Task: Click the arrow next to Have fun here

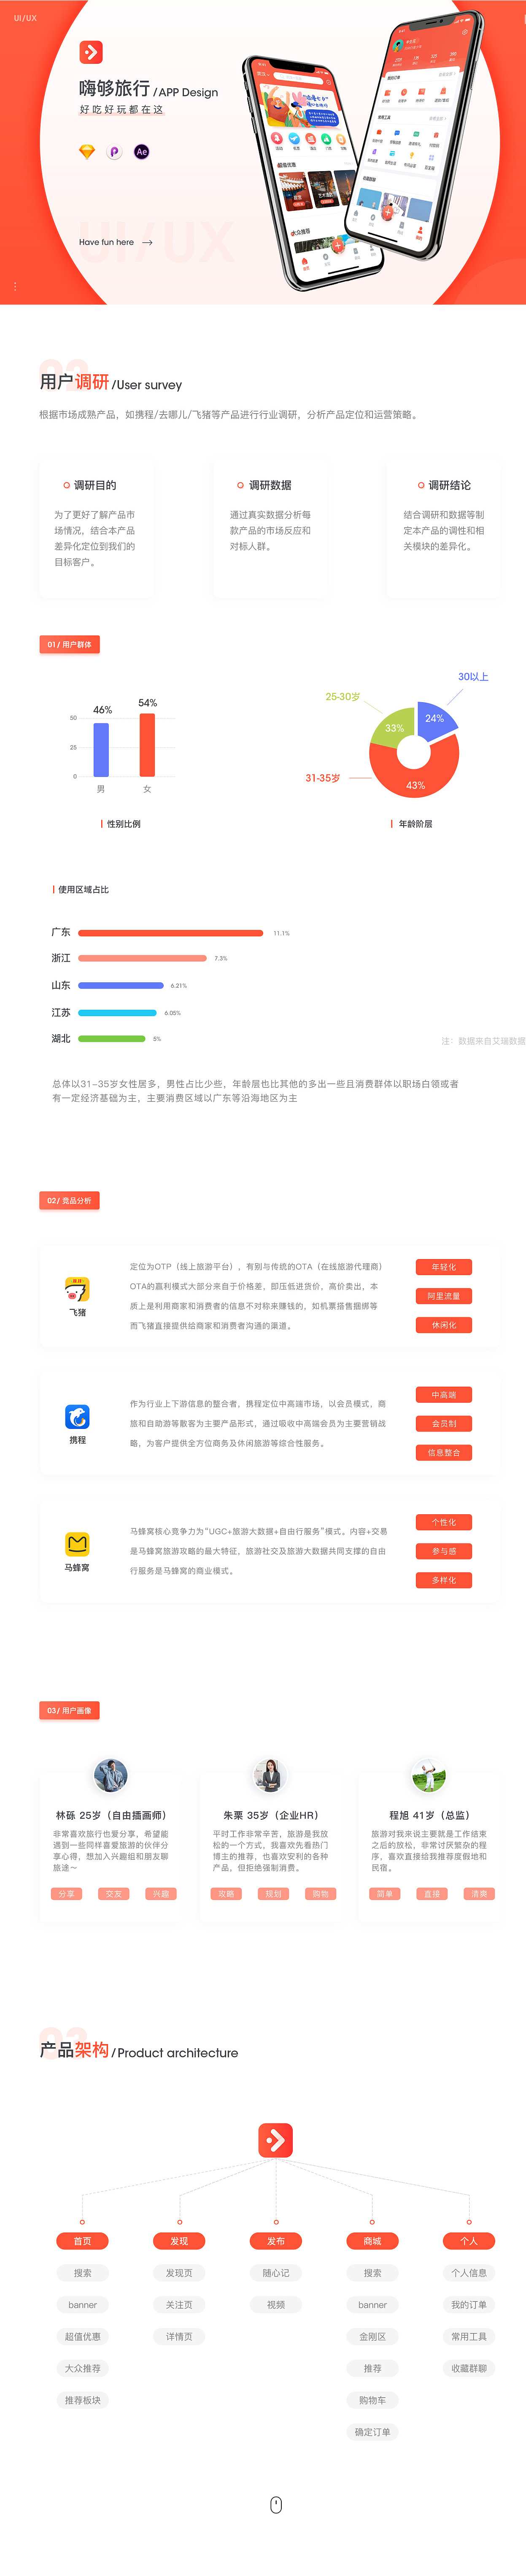Action: (x=148, y=242)
